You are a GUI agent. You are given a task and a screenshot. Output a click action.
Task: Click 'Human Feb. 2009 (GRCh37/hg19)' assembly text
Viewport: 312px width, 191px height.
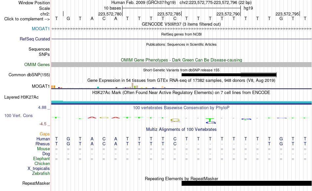[x=144, y=3]
